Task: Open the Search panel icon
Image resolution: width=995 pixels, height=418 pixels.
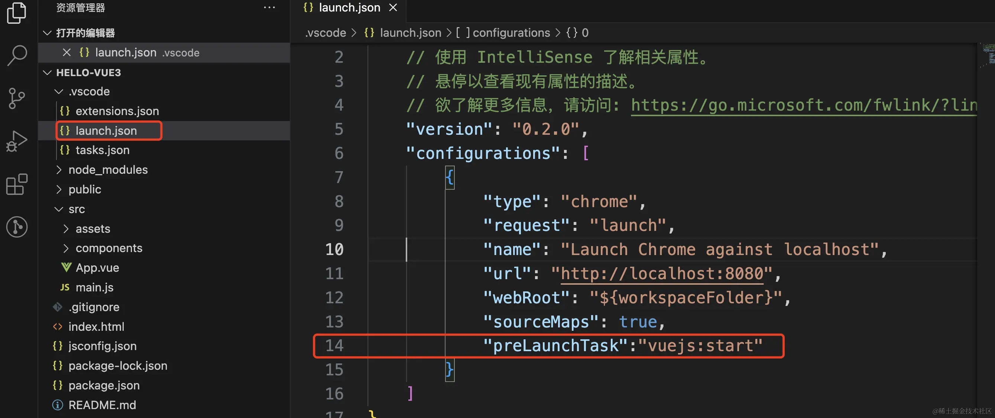Action: (x=16, y=55)
